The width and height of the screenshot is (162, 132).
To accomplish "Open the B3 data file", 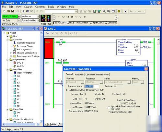I will pos(17,86).
